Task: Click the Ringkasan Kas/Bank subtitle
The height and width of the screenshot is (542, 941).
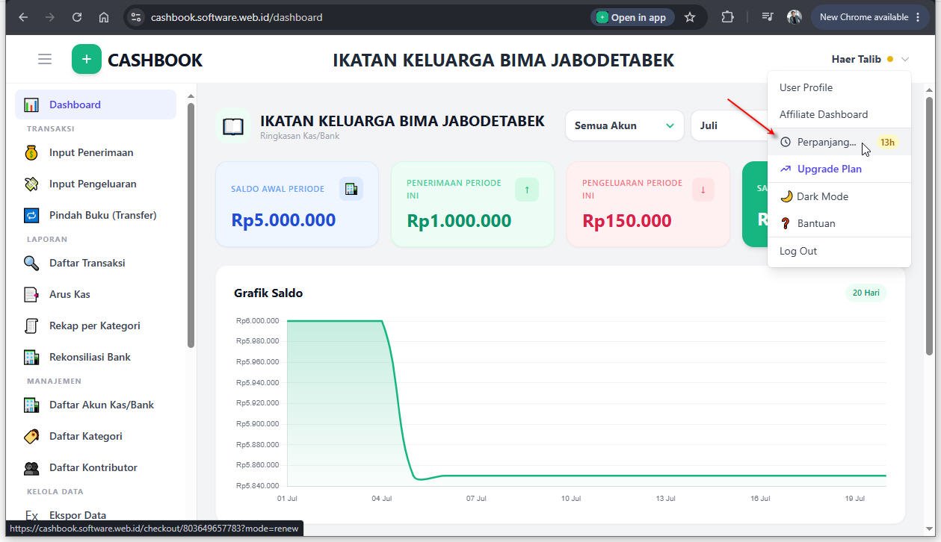Action: pos(300,136)
